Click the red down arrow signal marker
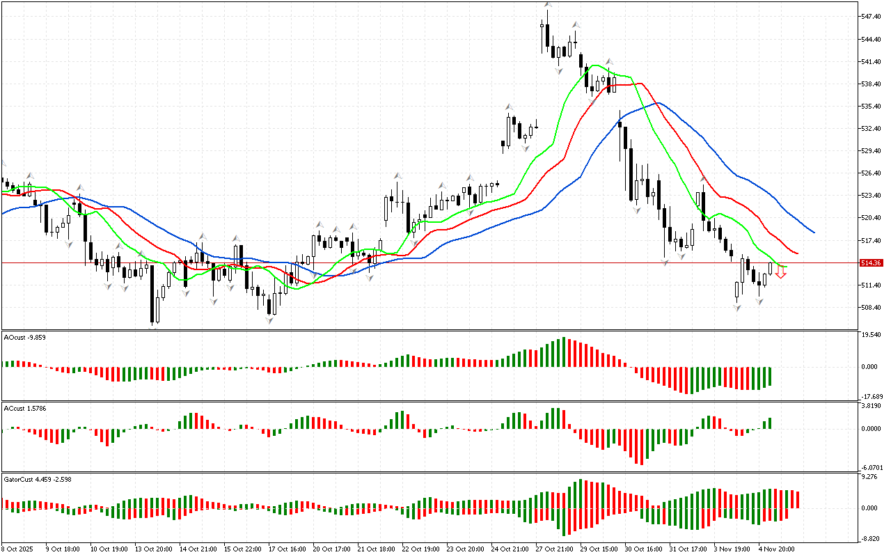 pyautogui.click(x=781, y=275)
